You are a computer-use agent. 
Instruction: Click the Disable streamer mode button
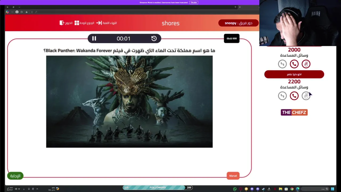click(194, 2)
